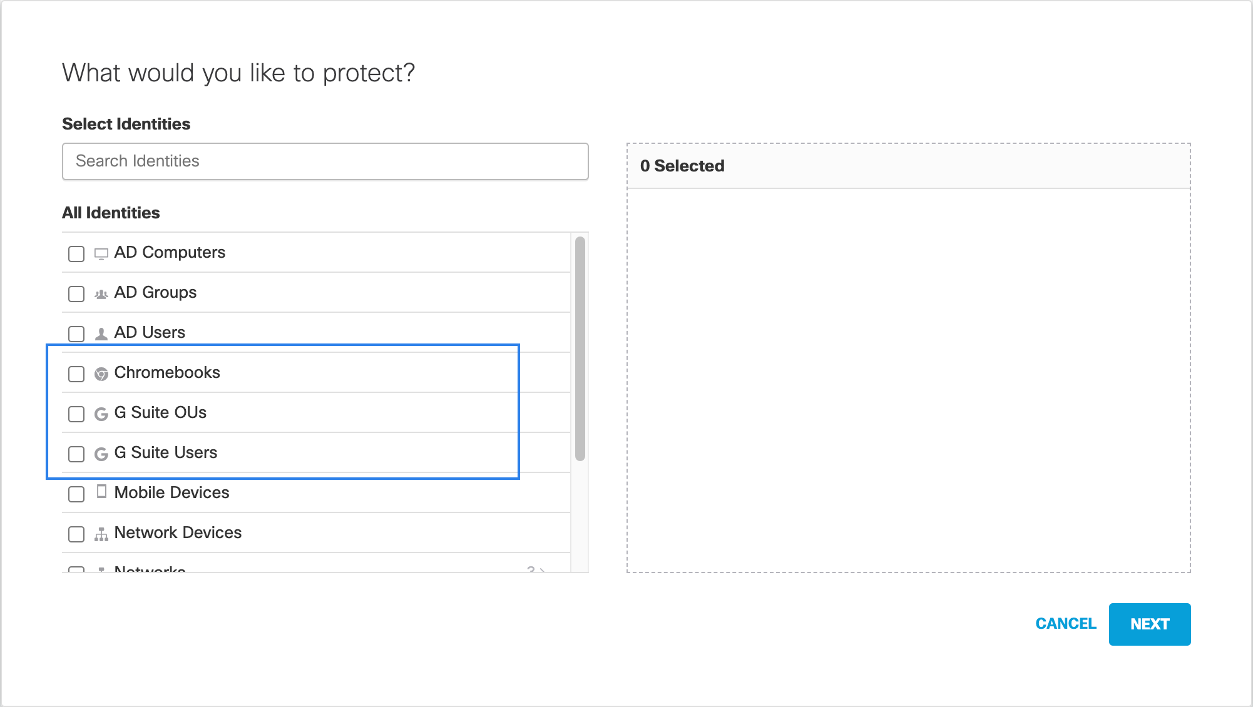Select the Chromebooks checkbox
This screenshot has height=707, width=1253.
[76, 374]
